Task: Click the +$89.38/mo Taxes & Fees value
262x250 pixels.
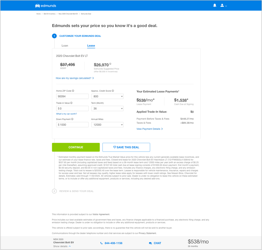Action: click(x=187, y=123)
